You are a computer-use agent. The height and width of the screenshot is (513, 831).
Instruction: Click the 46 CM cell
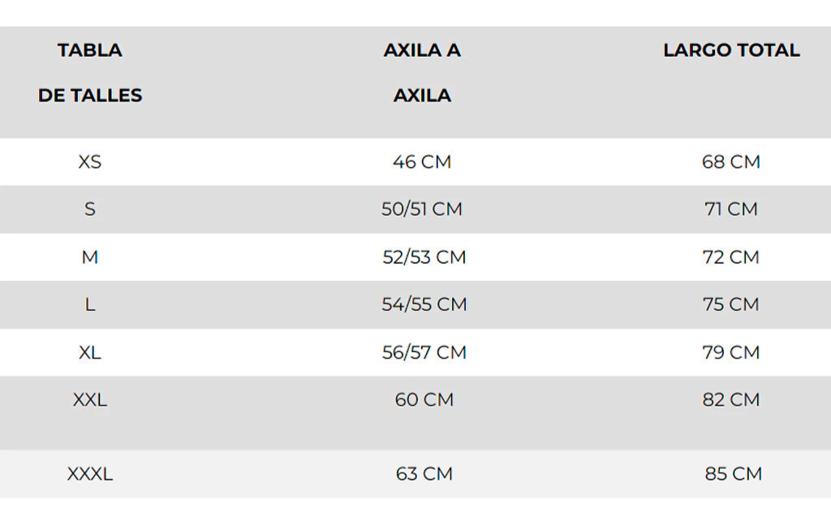coord(422,162)
